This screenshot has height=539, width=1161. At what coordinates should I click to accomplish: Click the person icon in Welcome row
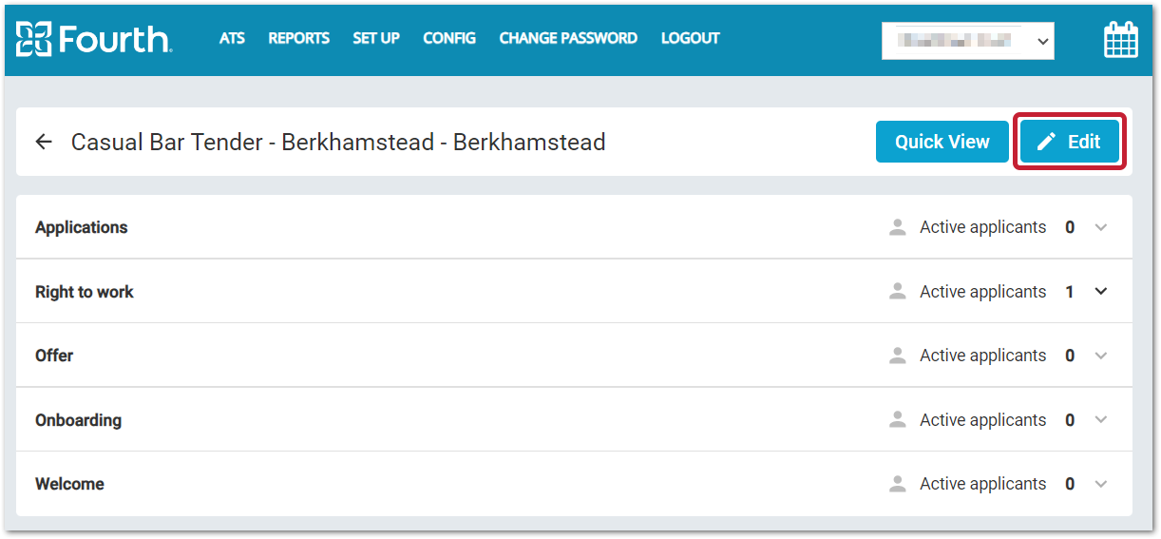tap(897, 484)
